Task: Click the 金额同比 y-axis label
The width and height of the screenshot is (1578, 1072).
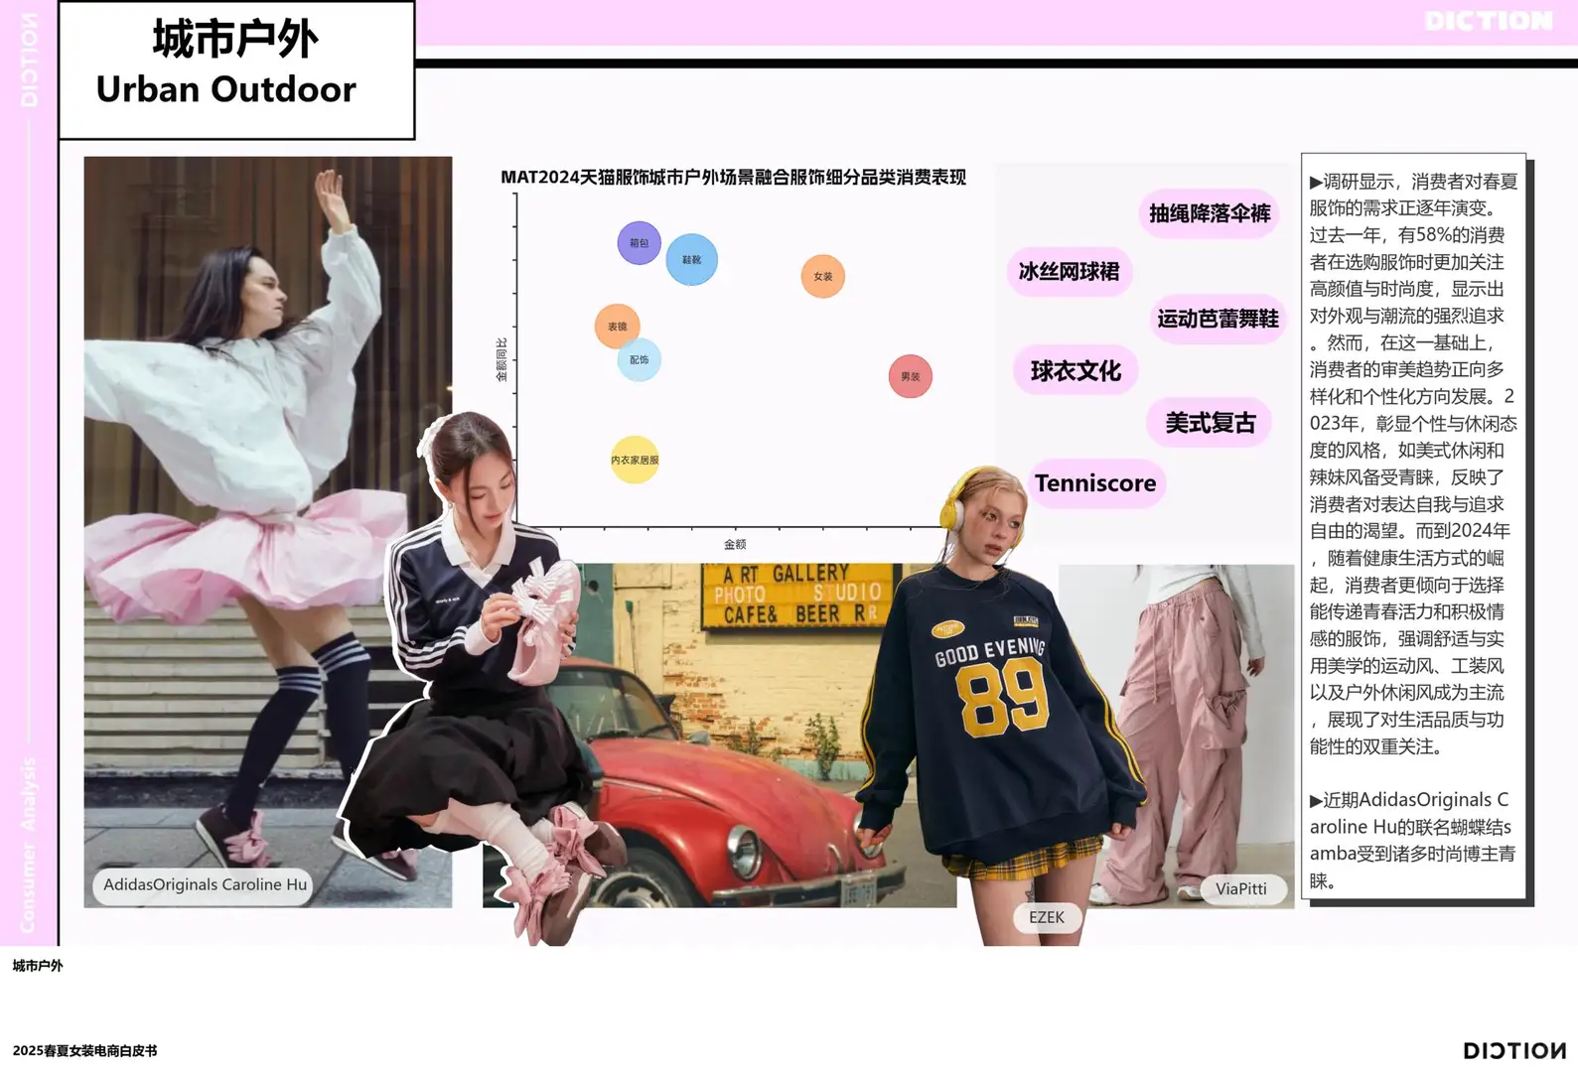Action: 501,359
